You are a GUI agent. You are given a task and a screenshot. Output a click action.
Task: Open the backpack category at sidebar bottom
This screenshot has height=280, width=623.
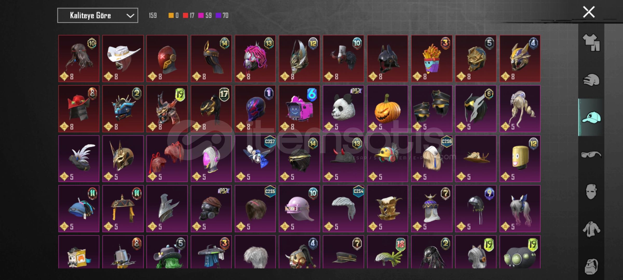[x=591, y=266]
